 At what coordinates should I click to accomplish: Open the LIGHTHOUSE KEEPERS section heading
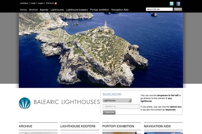tap(78, 126)
